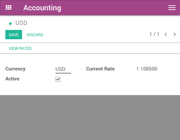
Task: Click the SAVE button
Action: pos(14,35)
